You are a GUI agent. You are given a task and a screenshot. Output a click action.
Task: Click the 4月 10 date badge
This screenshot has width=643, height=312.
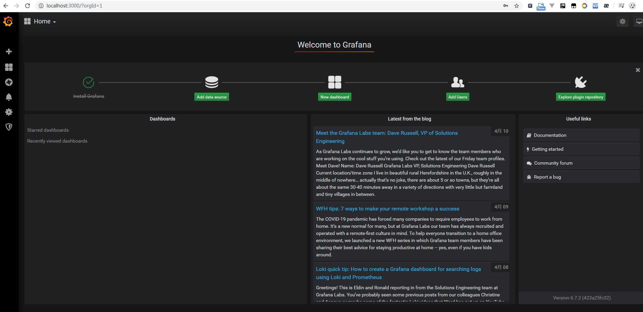(501, 131)
